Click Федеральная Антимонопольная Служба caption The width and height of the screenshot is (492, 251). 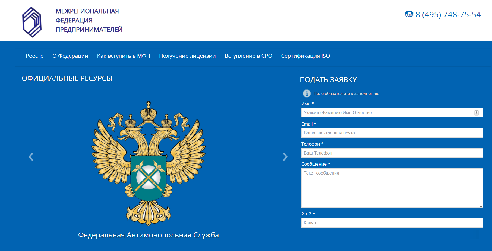tap(149, 235)
